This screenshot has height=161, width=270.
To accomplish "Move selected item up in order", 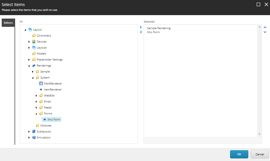I will [265, 27].
